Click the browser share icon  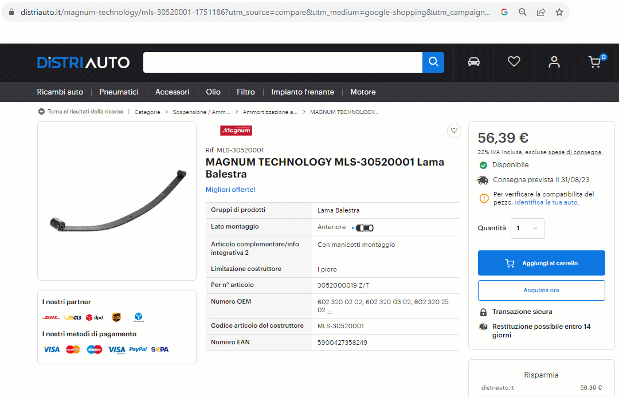coord(540,12)
